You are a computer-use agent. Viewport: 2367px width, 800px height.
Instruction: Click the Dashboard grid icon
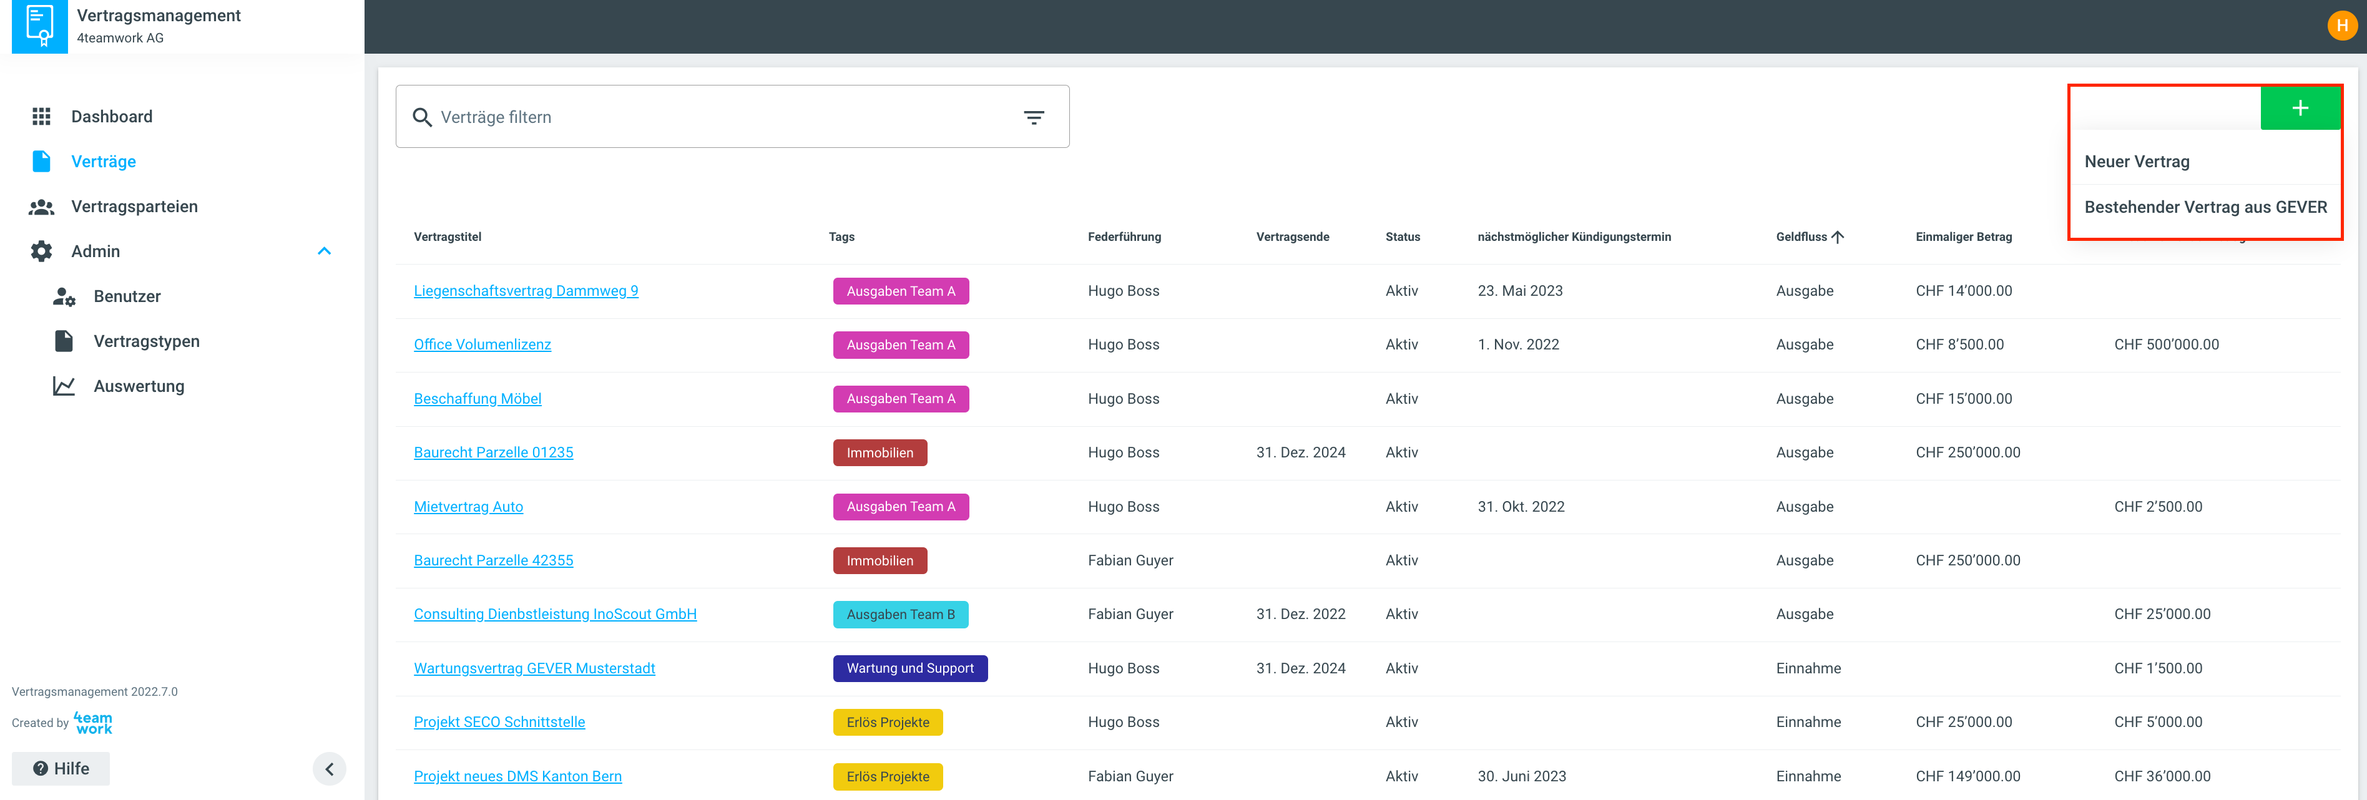click(x=41, y=117)
